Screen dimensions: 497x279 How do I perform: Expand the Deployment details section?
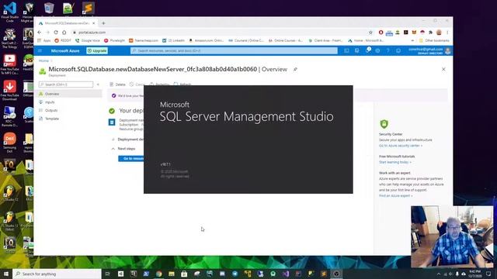point(113,139)
